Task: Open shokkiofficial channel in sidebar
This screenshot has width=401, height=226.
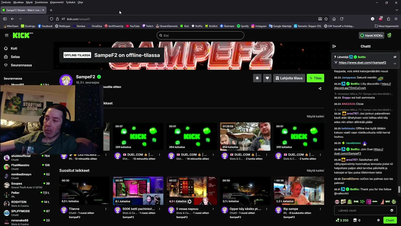Action: [27, 158]
